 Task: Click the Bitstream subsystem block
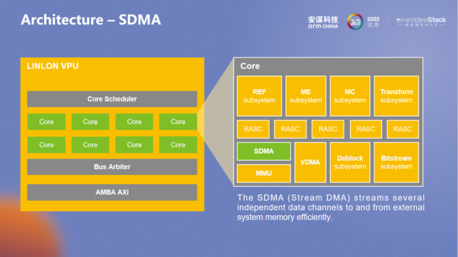tap(396, 162)
